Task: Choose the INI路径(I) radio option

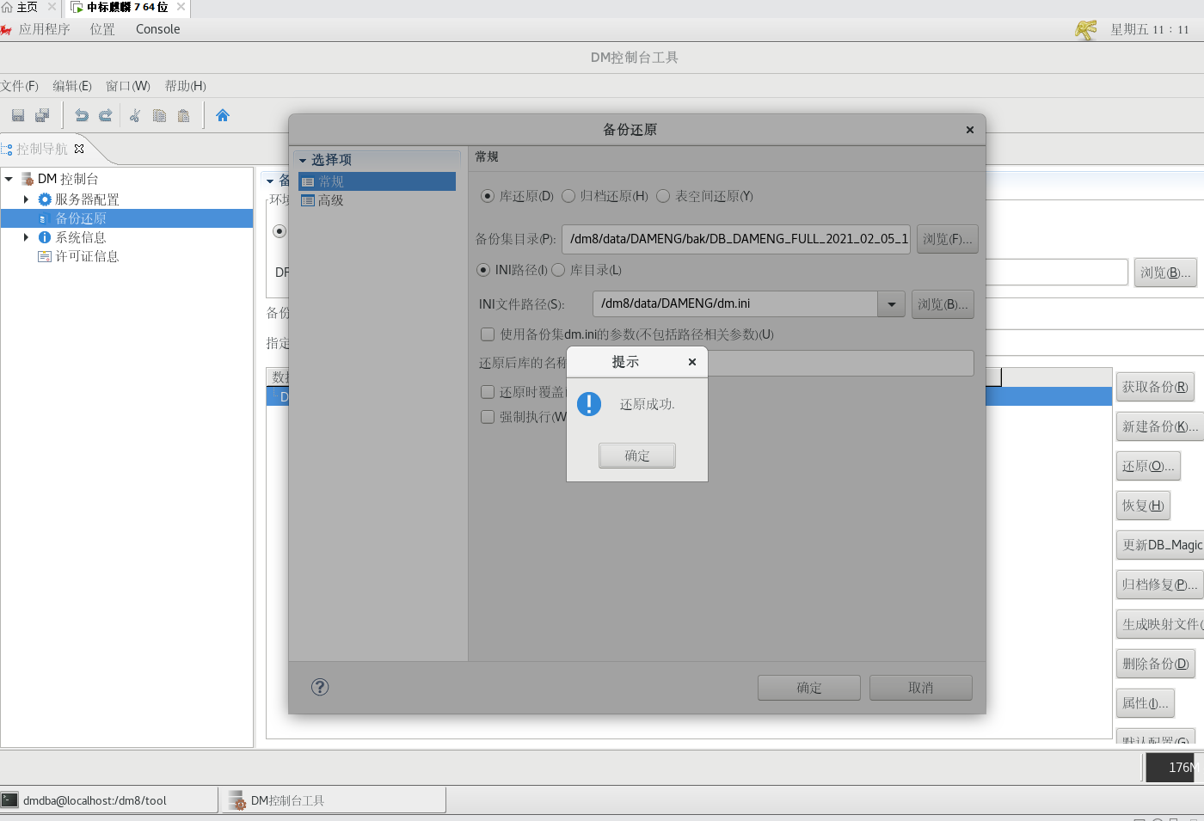Action: coord(483,270)
